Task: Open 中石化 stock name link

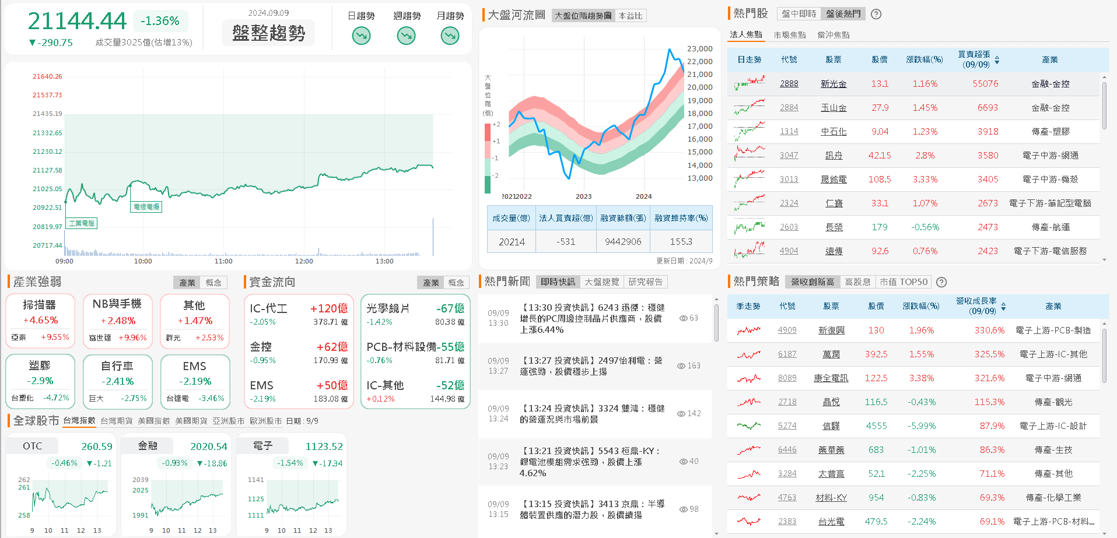Action: click(x=834, y=132)
